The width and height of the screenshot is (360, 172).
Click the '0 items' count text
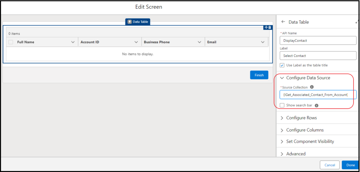(14, 33)
